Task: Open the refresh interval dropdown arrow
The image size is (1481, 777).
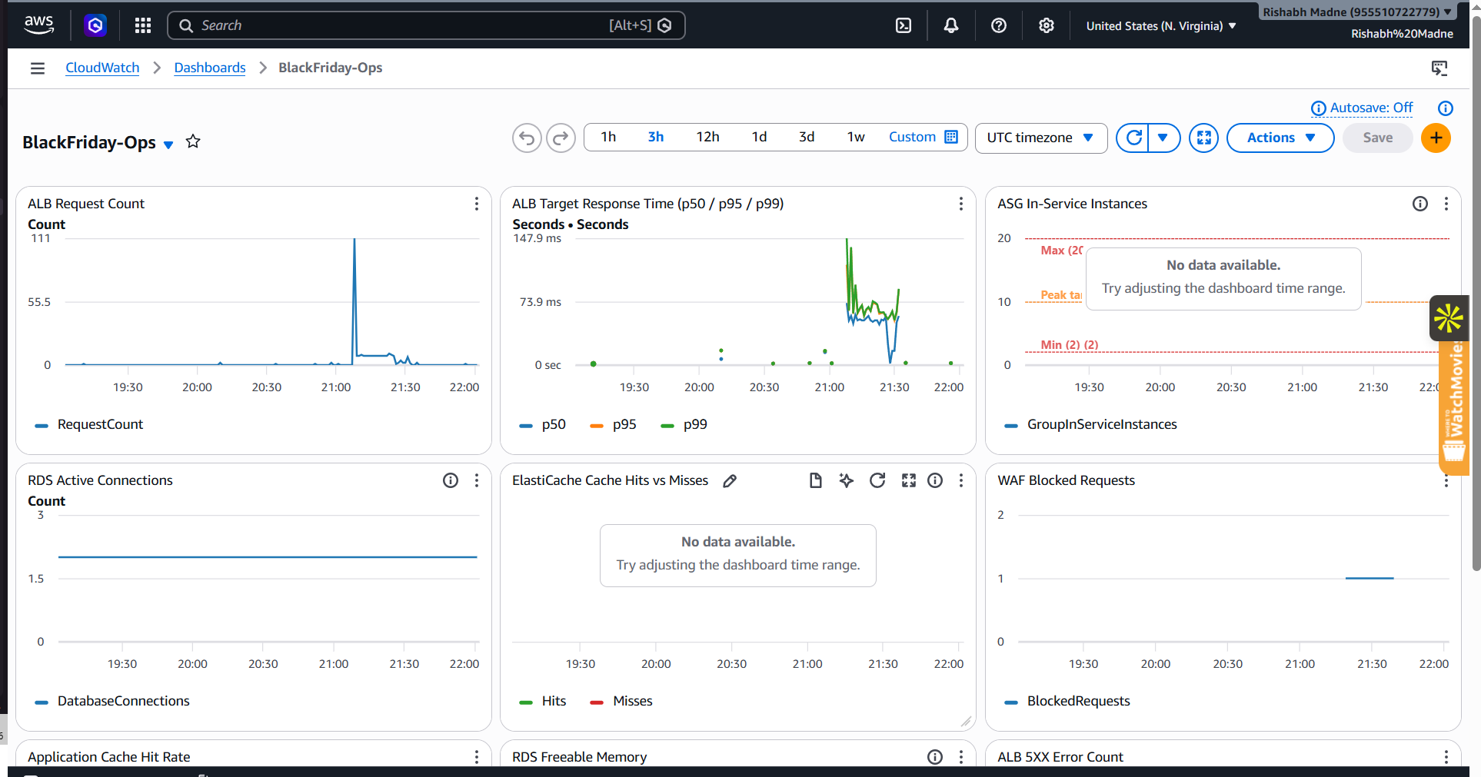Action: tap(1163, 138)
